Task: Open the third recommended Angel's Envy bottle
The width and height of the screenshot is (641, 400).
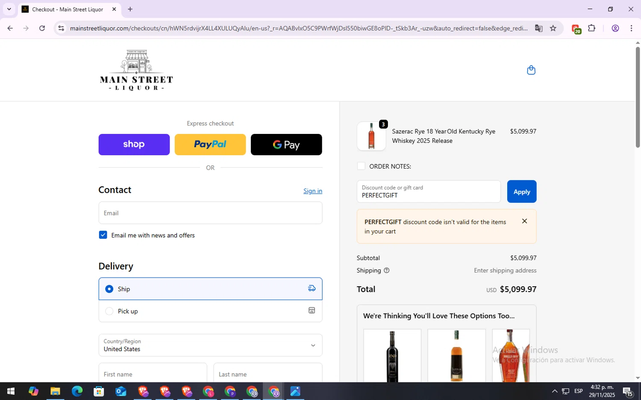Action: [511, 355]
